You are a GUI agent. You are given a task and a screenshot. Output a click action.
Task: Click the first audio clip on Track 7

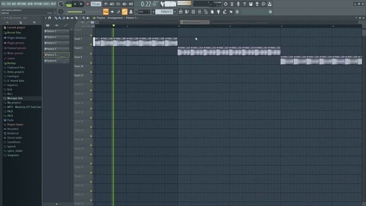click(98, 42)
